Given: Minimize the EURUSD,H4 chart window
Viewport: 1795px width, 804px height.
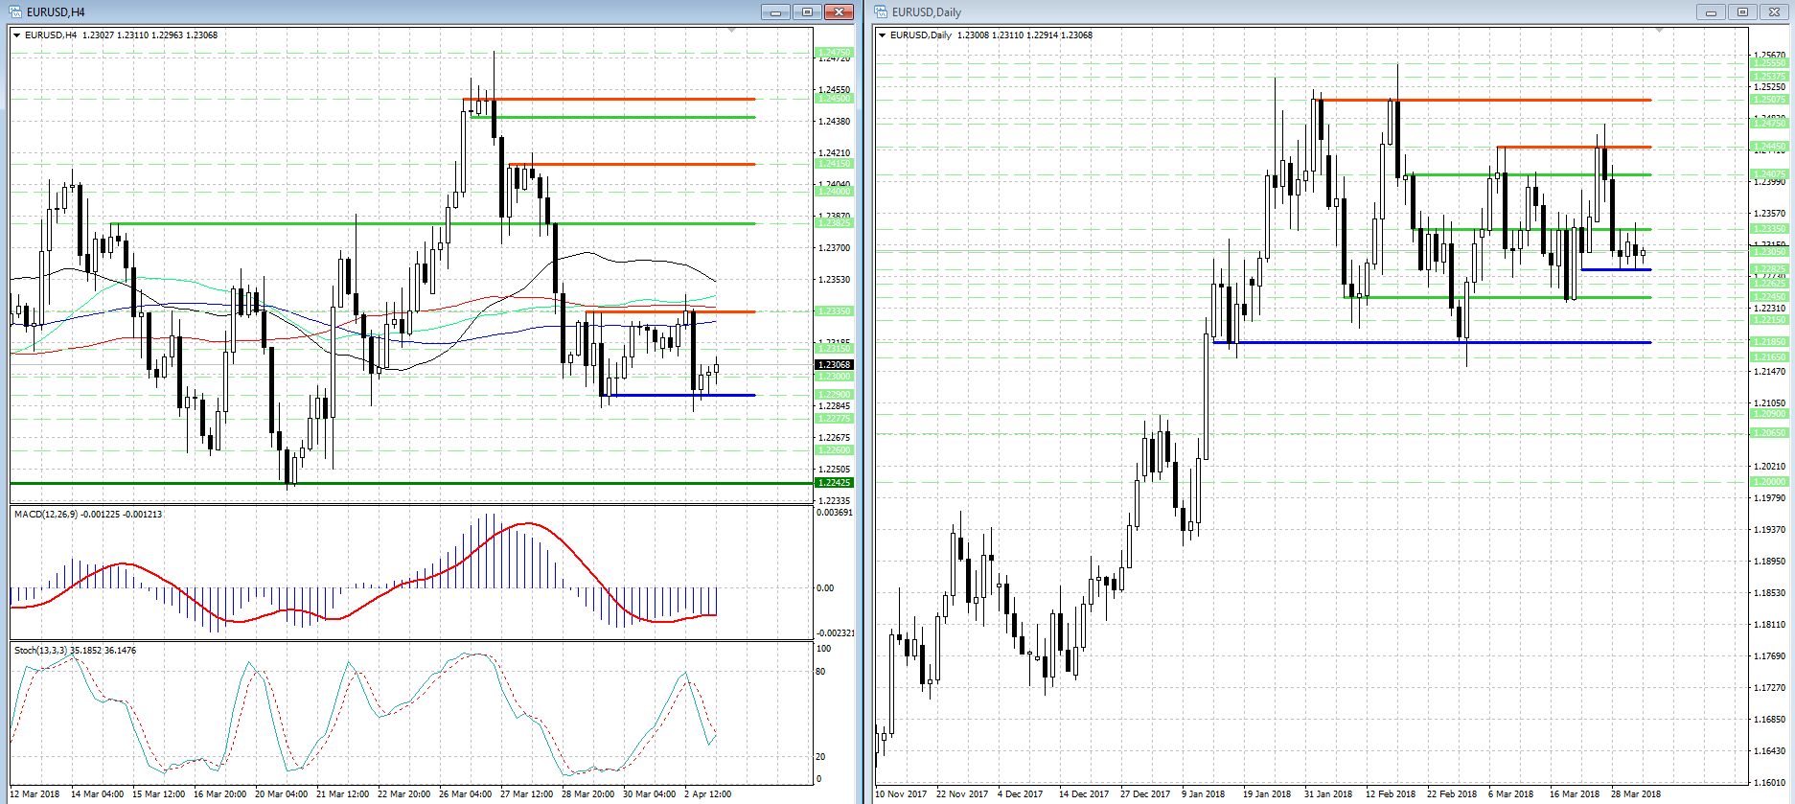Looking at the screenshot, I should point(775,11).
